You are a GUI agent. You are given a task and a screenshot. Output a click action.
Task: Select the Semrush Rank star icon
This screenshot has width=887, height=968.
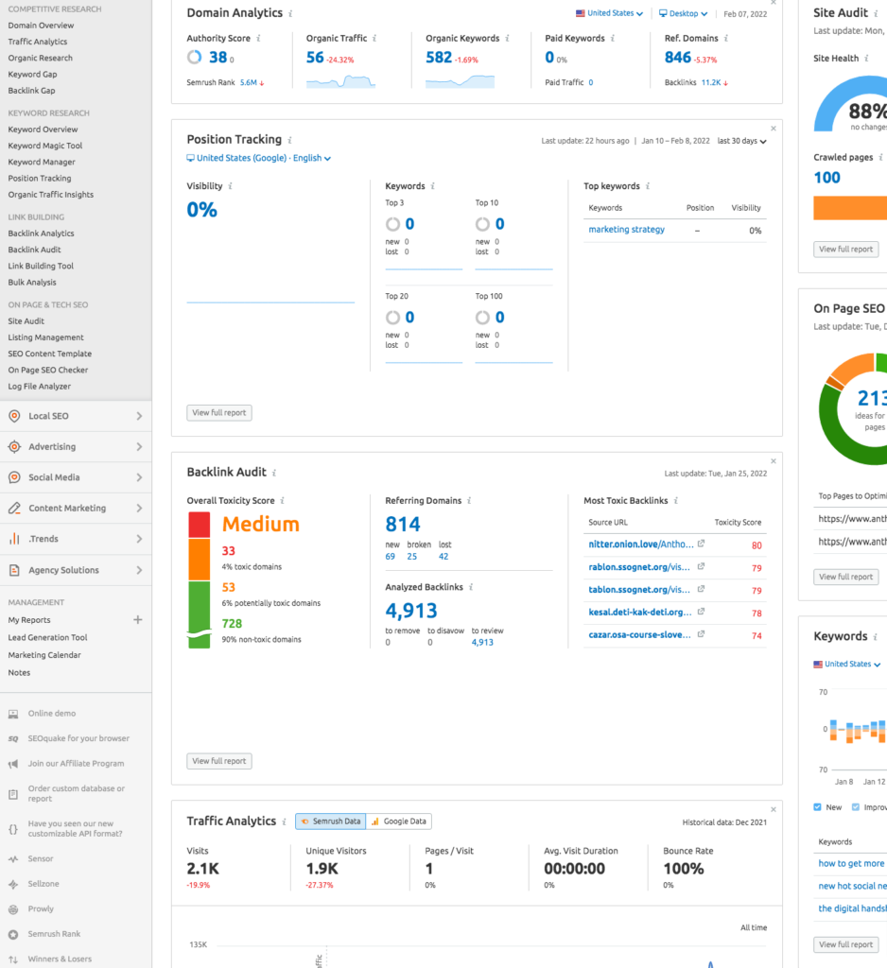(x=13, y=934)
